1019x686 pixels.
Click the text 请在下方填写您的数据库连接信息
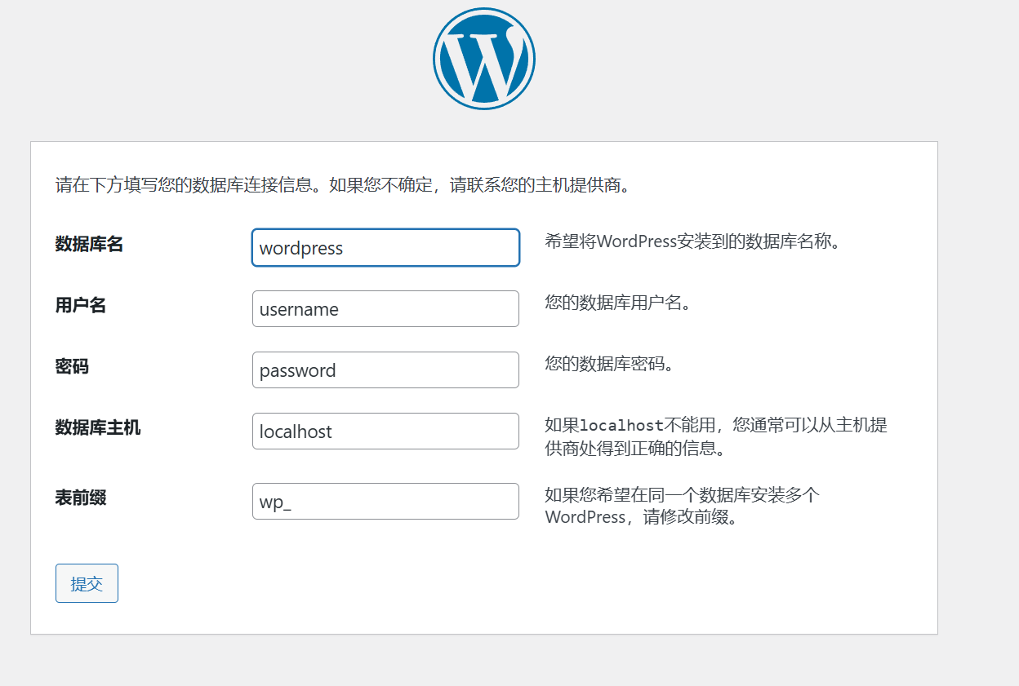(x=185, y=185)
